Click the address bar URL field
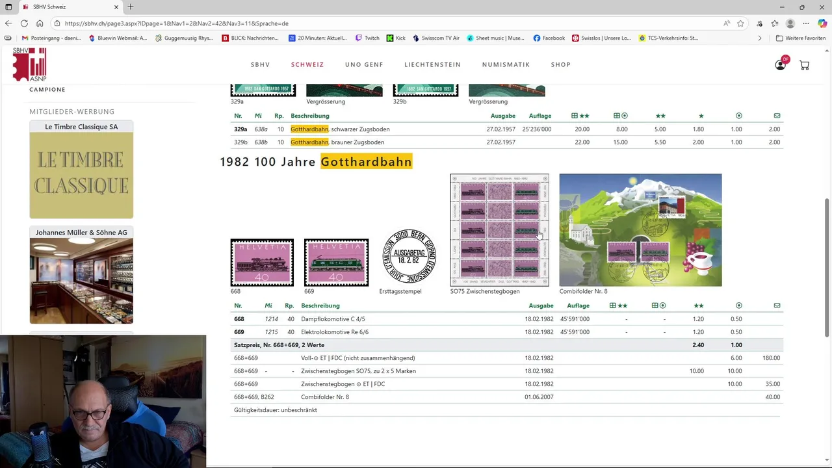The width and height of the screenshot is (832, 468). (390, 23)
